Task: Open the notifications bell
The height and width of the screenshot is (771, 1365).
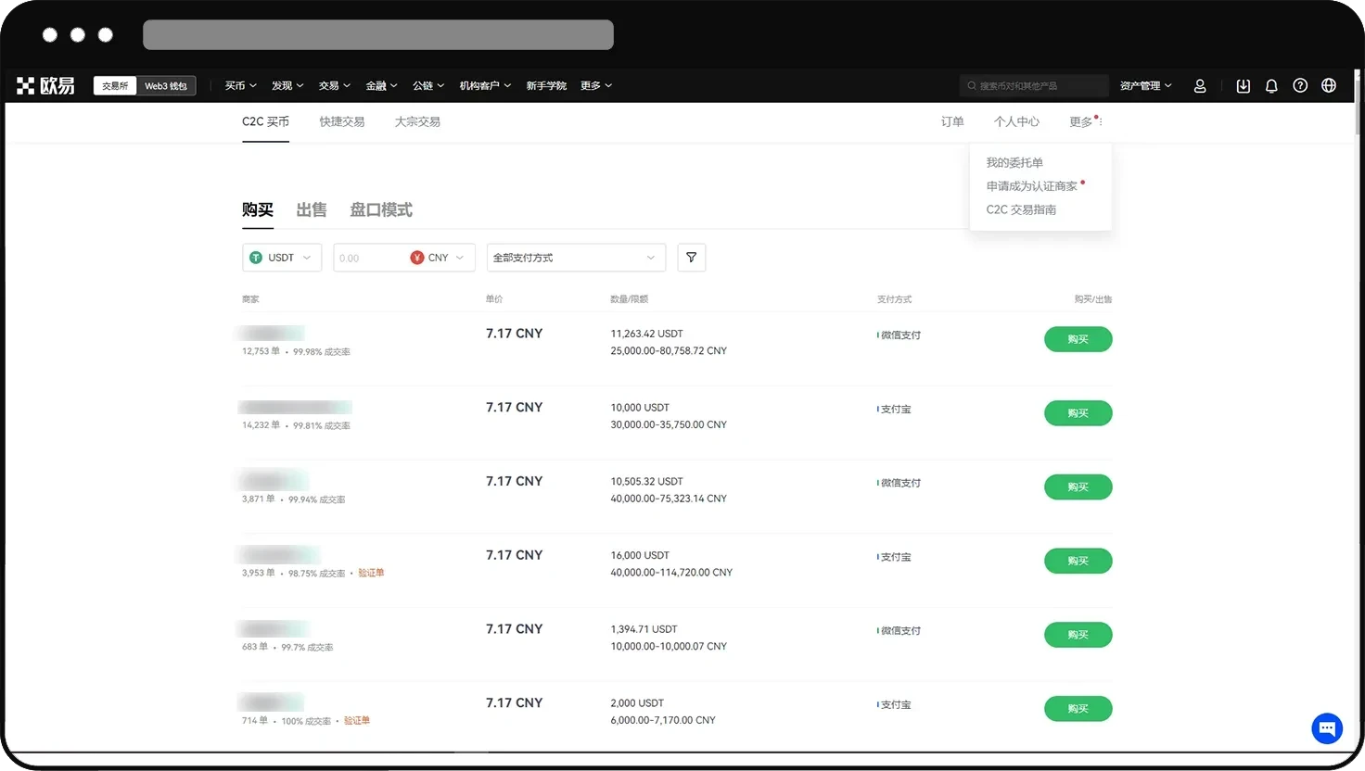Action: coord(1271,85)
